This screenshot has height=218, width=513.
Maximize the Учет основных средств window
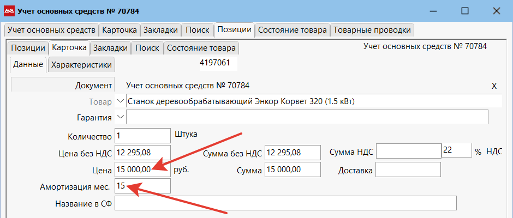coord(465,10)
